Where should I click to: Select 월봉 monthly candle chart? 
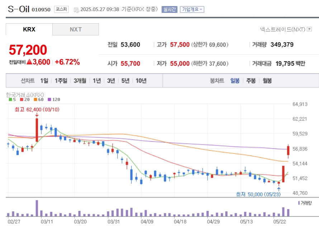point(267,80)
